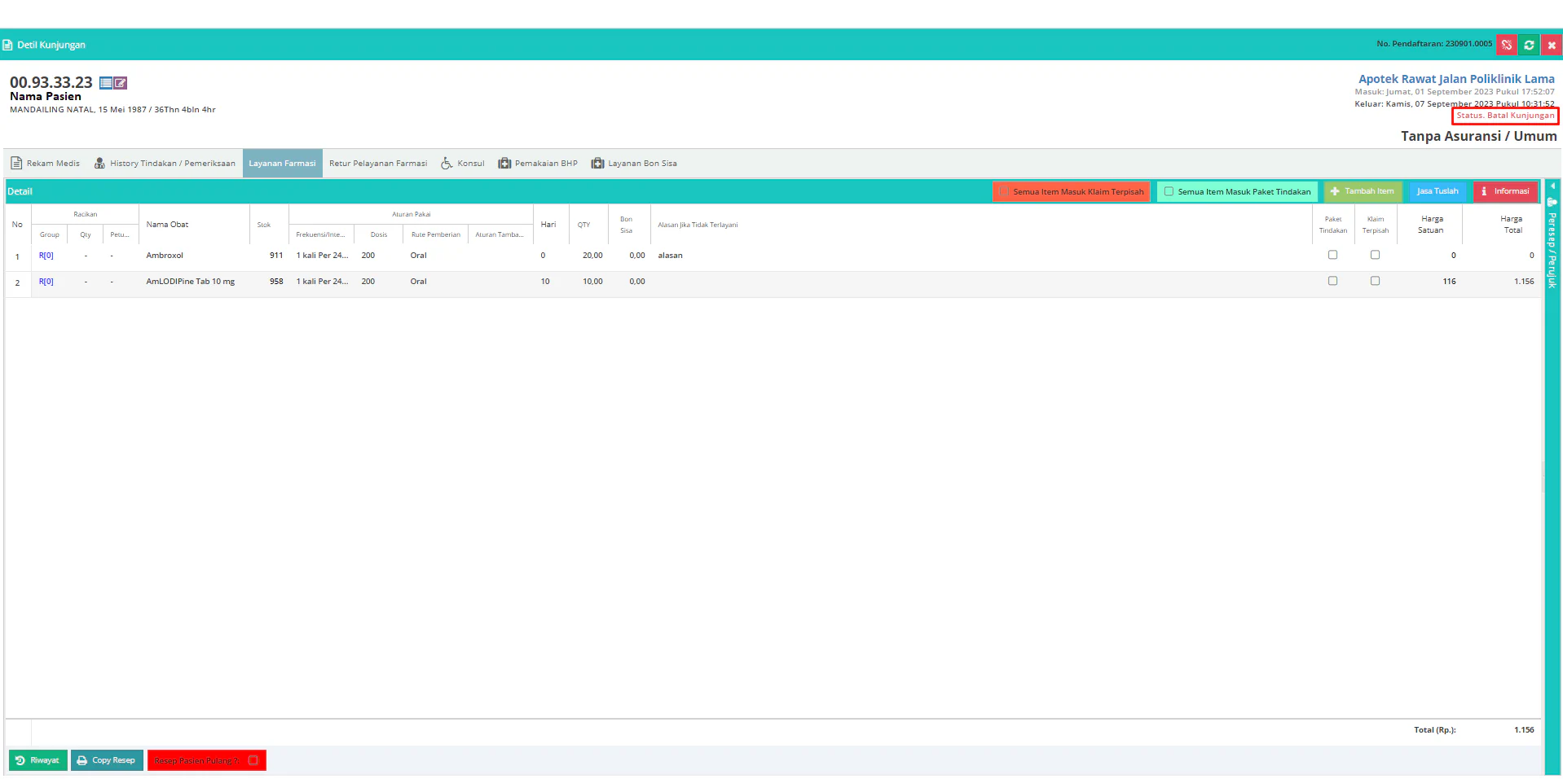Click the Jasa Tuslah button
The height and width of the screenshot is (779, 1563).
point(1438,192)
